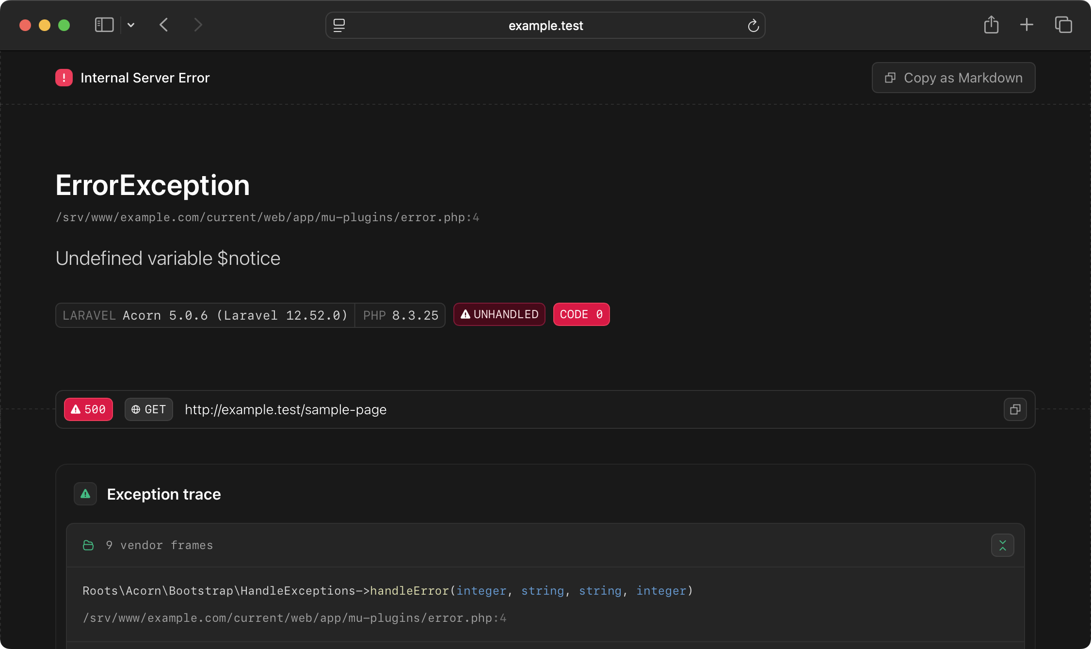Toggle the Safari sidebar panel
The image size is (1091, 649).
pos(104,25)
